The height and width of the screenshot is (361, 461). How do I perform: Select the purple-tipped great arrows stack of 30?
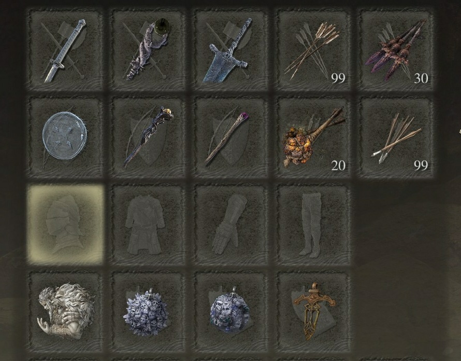point(396,50)
